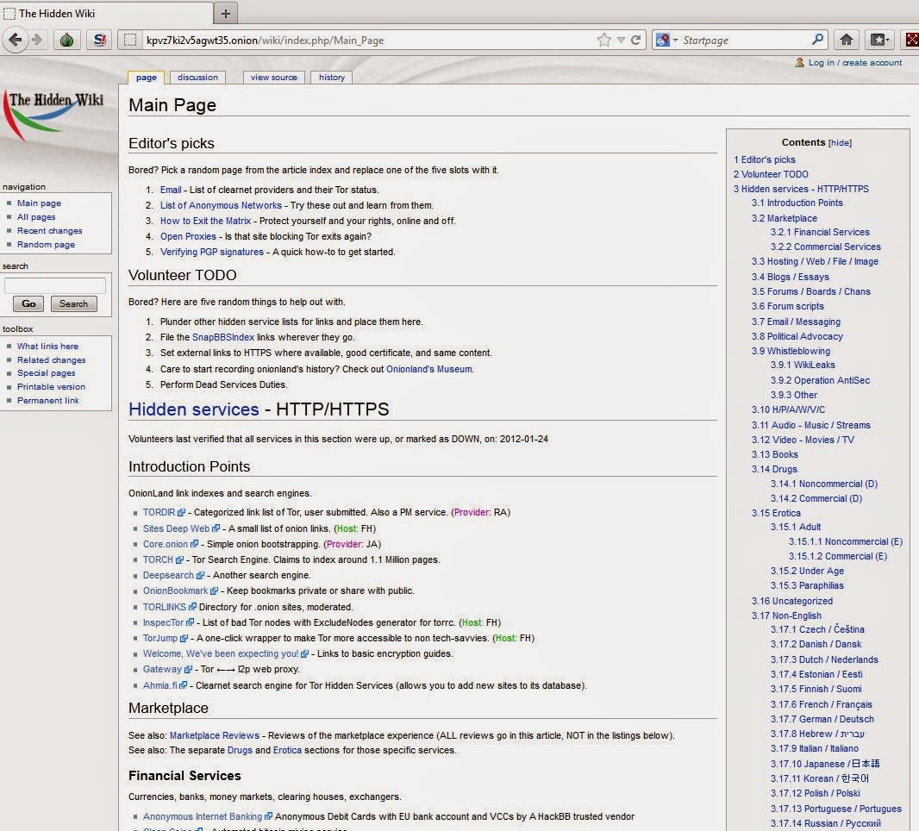Viewport: 919px width, 831px height.
Task: Open Permanent link in toolbox
Action: 48,400
